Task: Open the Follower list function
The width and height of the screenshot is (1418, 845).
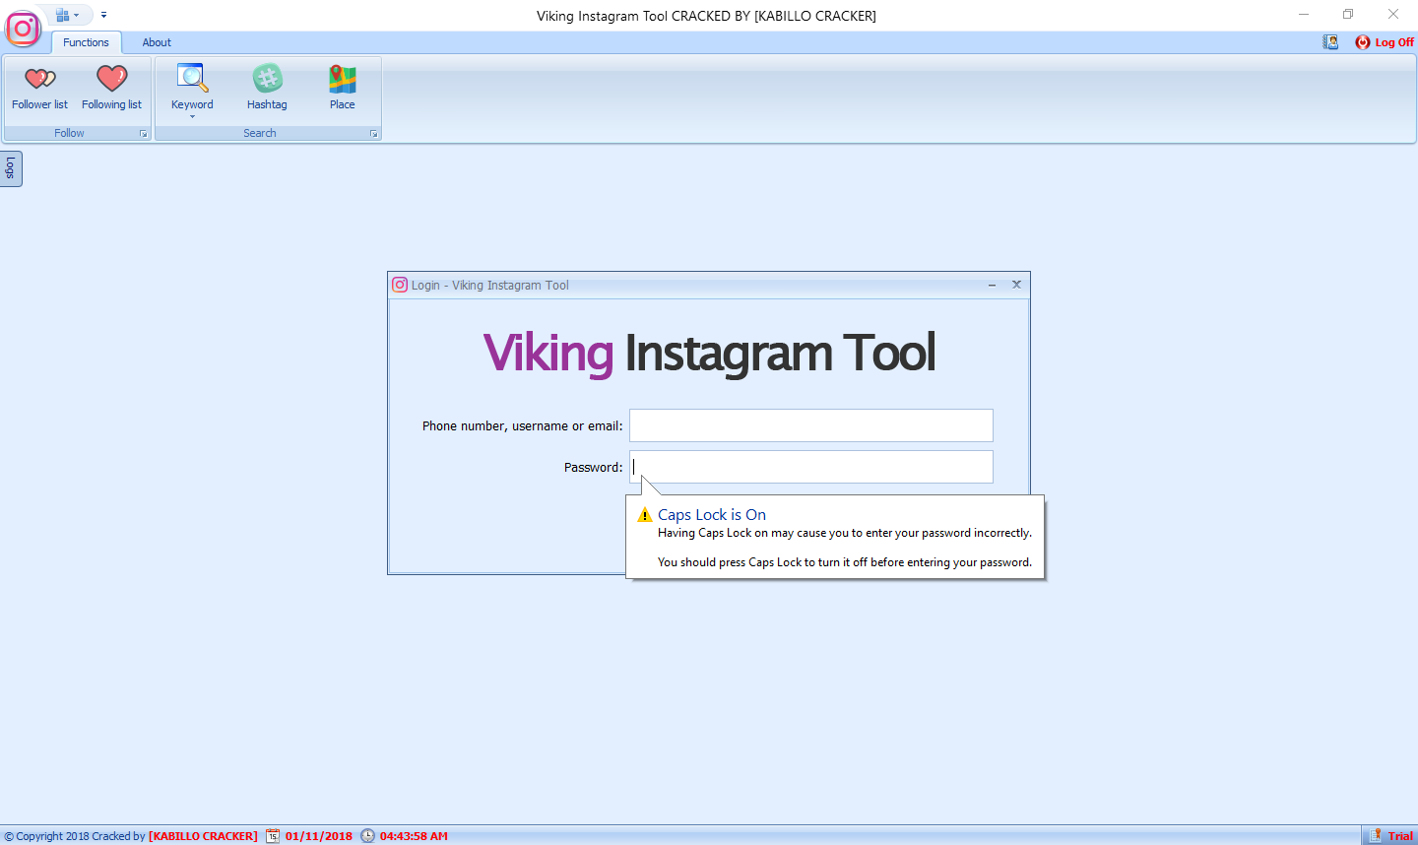Action: coord(39,89)
